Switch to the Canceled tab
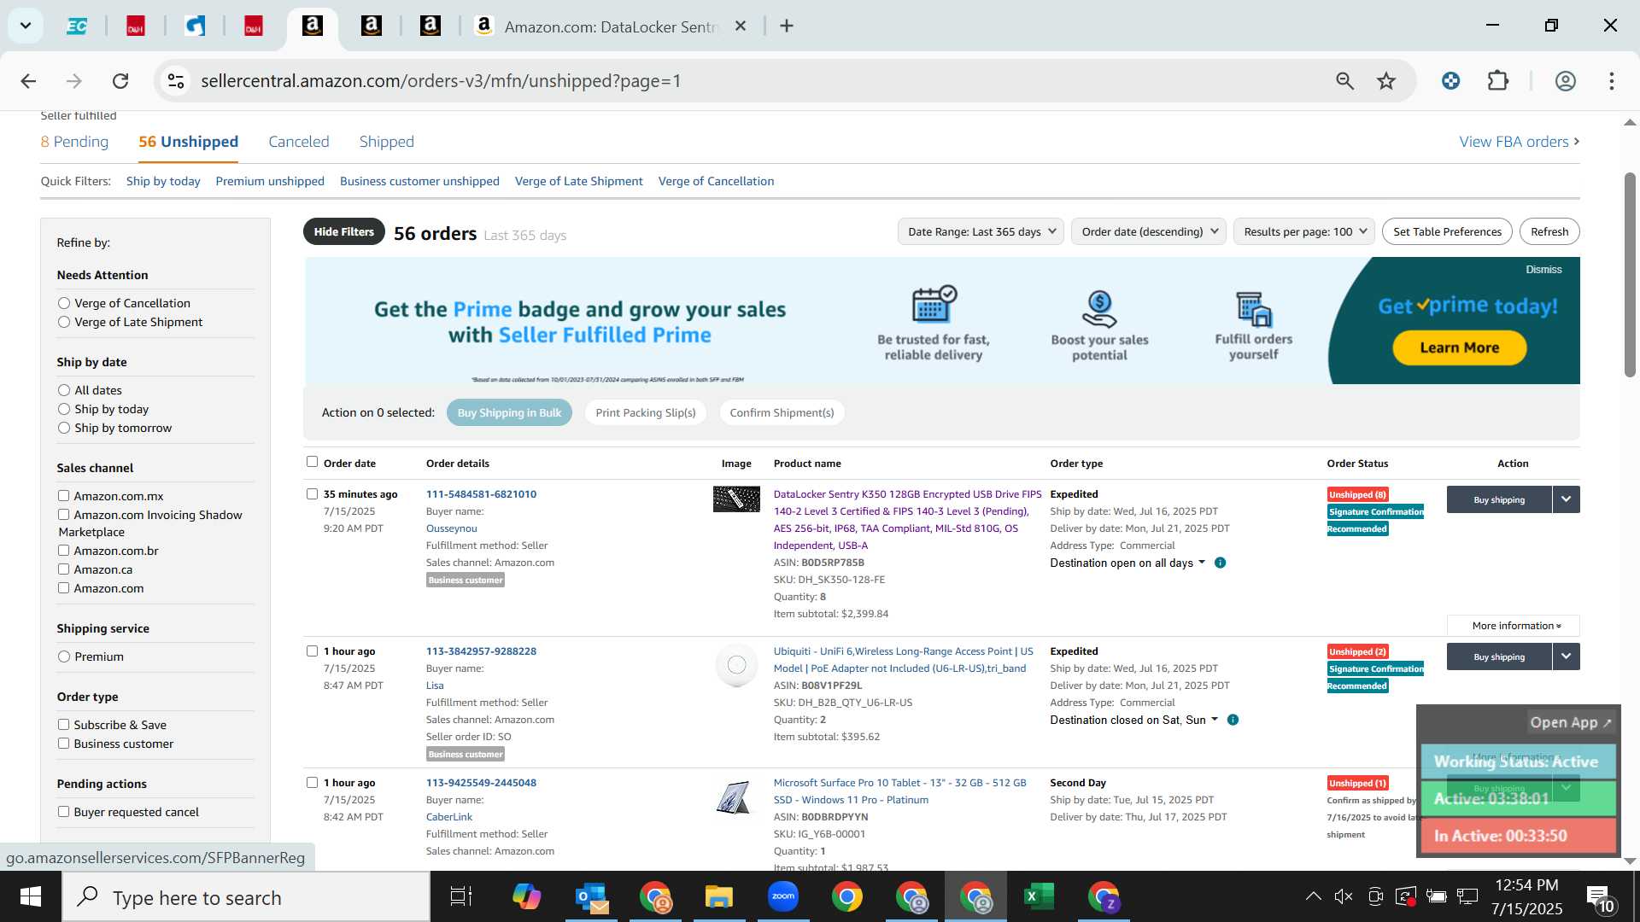Image resolution: width=1640 pixels, height=922 pixels. click(299, 142)
